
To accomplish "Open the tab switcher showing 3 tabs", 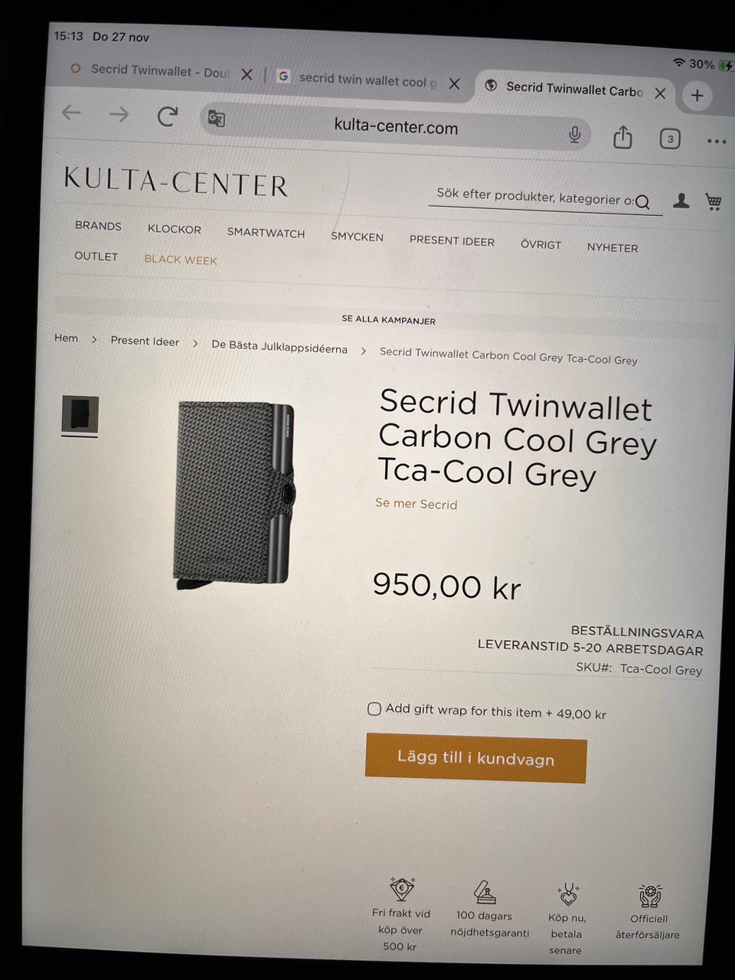I will [670, 139].
